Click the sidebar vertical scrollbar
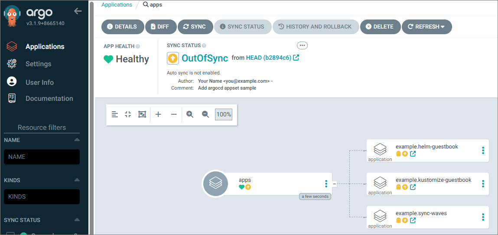 point(92,117)
